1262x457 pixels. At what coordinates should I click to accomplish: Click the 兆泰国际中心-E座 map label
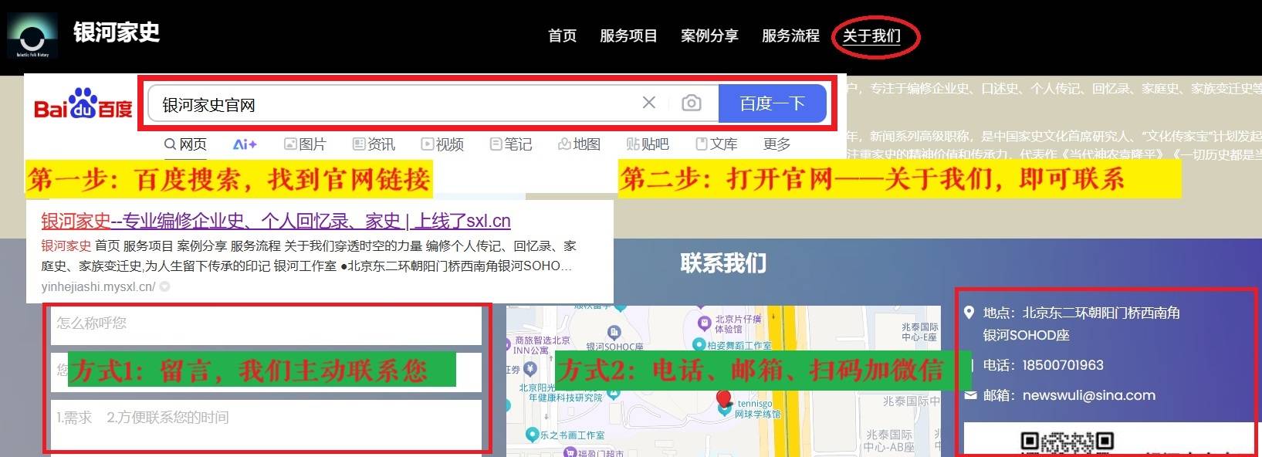pyautogui.click(x=919, y=332)
